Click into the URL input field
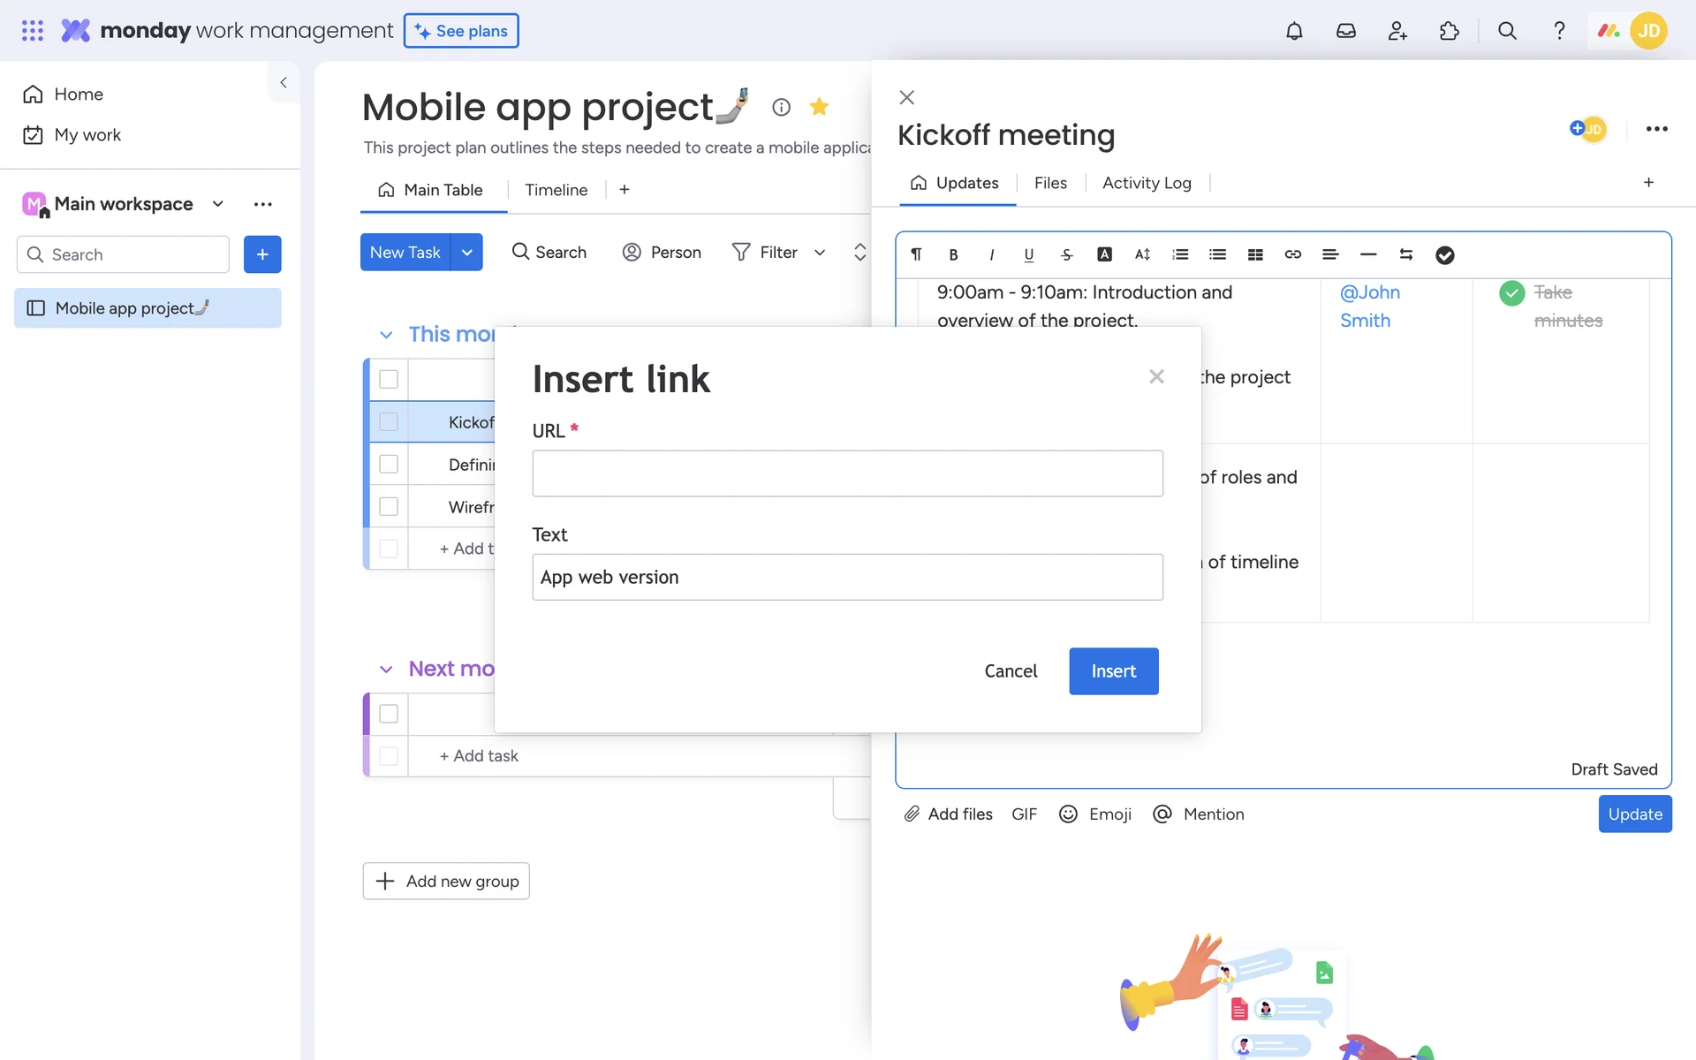 click(847, 473)
